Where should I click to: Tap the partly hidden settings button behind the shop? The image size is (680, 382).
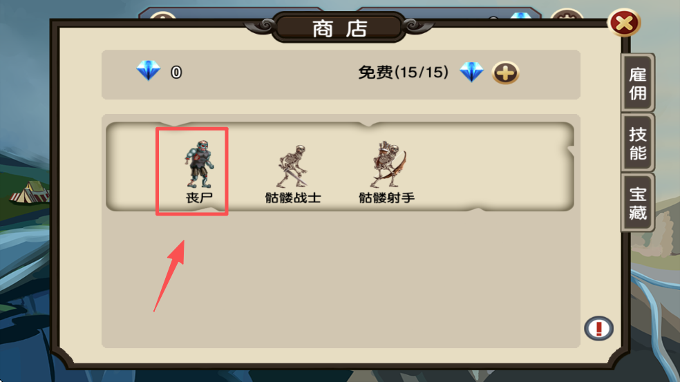point(567,15)
